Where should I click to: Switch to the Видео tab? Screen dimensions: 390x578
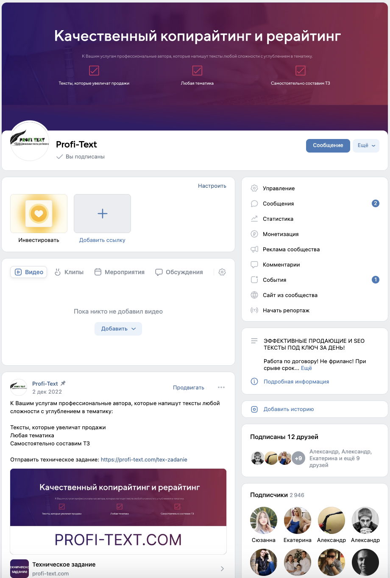click(29, 272)
